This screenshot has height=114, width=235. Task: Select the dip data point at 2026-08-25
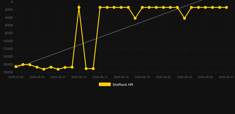click(184, 18)
